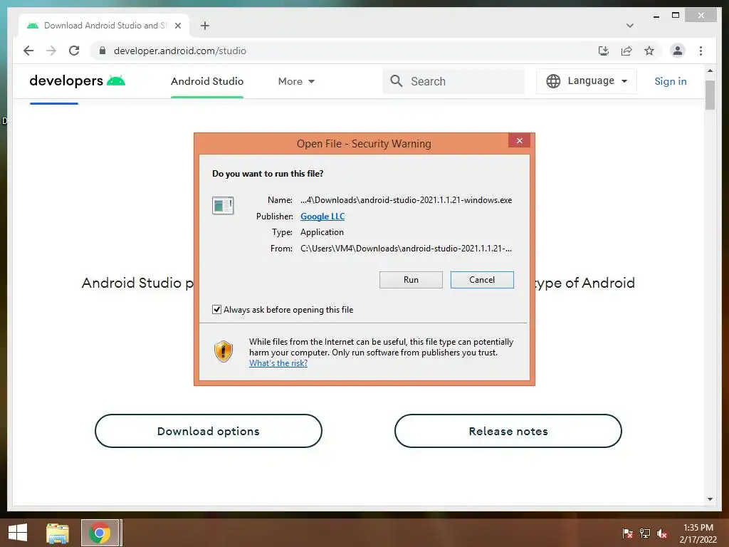This screenshot has height=547, width=729.
Task: Click the Chrome taskbar icon
Action: click(x=100, y=533)
